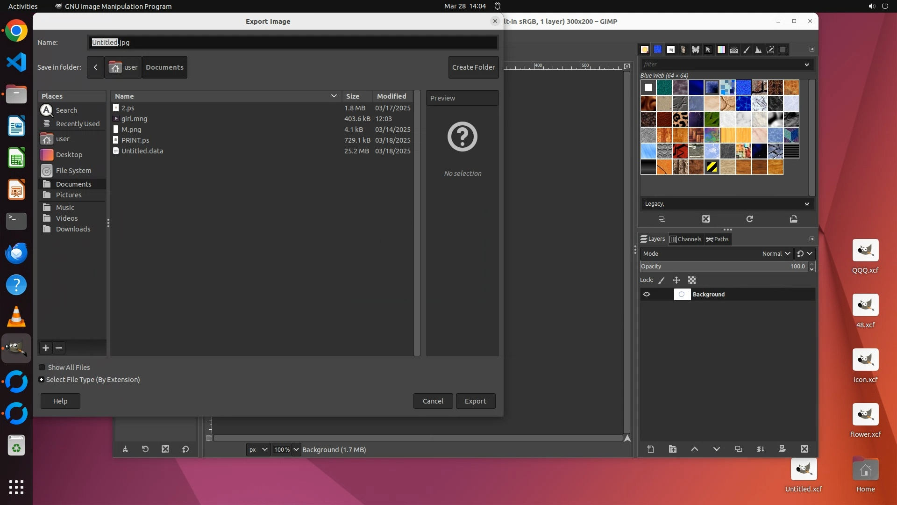Add bookmark with plus icon in Places
This screenshot has height=505, width=897.
(x=46, y=347)
